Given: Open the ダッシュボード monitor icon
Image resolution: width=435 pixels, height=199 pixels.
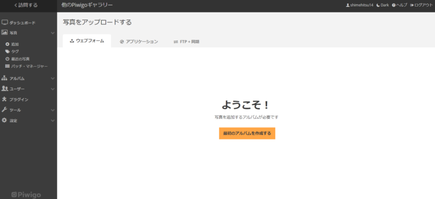Looking at the screenshot, I should pos(4,22).
